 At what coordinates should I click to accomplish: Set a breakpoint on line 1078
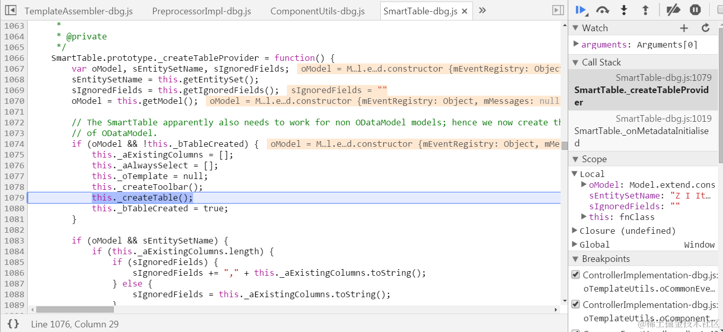tap(14, 187)
